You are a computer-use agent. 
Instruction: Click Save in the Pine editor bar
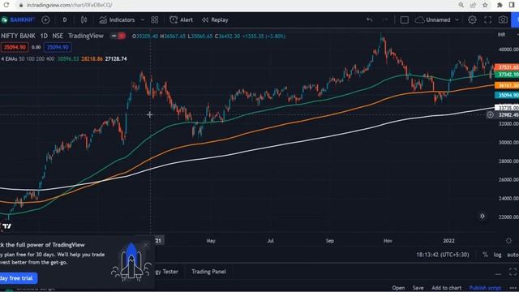point(418,288)
